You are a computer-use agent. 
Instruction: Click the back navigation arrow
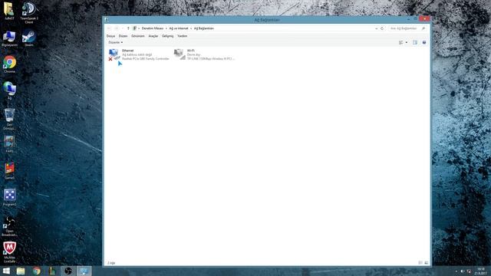tap(109, 28)
